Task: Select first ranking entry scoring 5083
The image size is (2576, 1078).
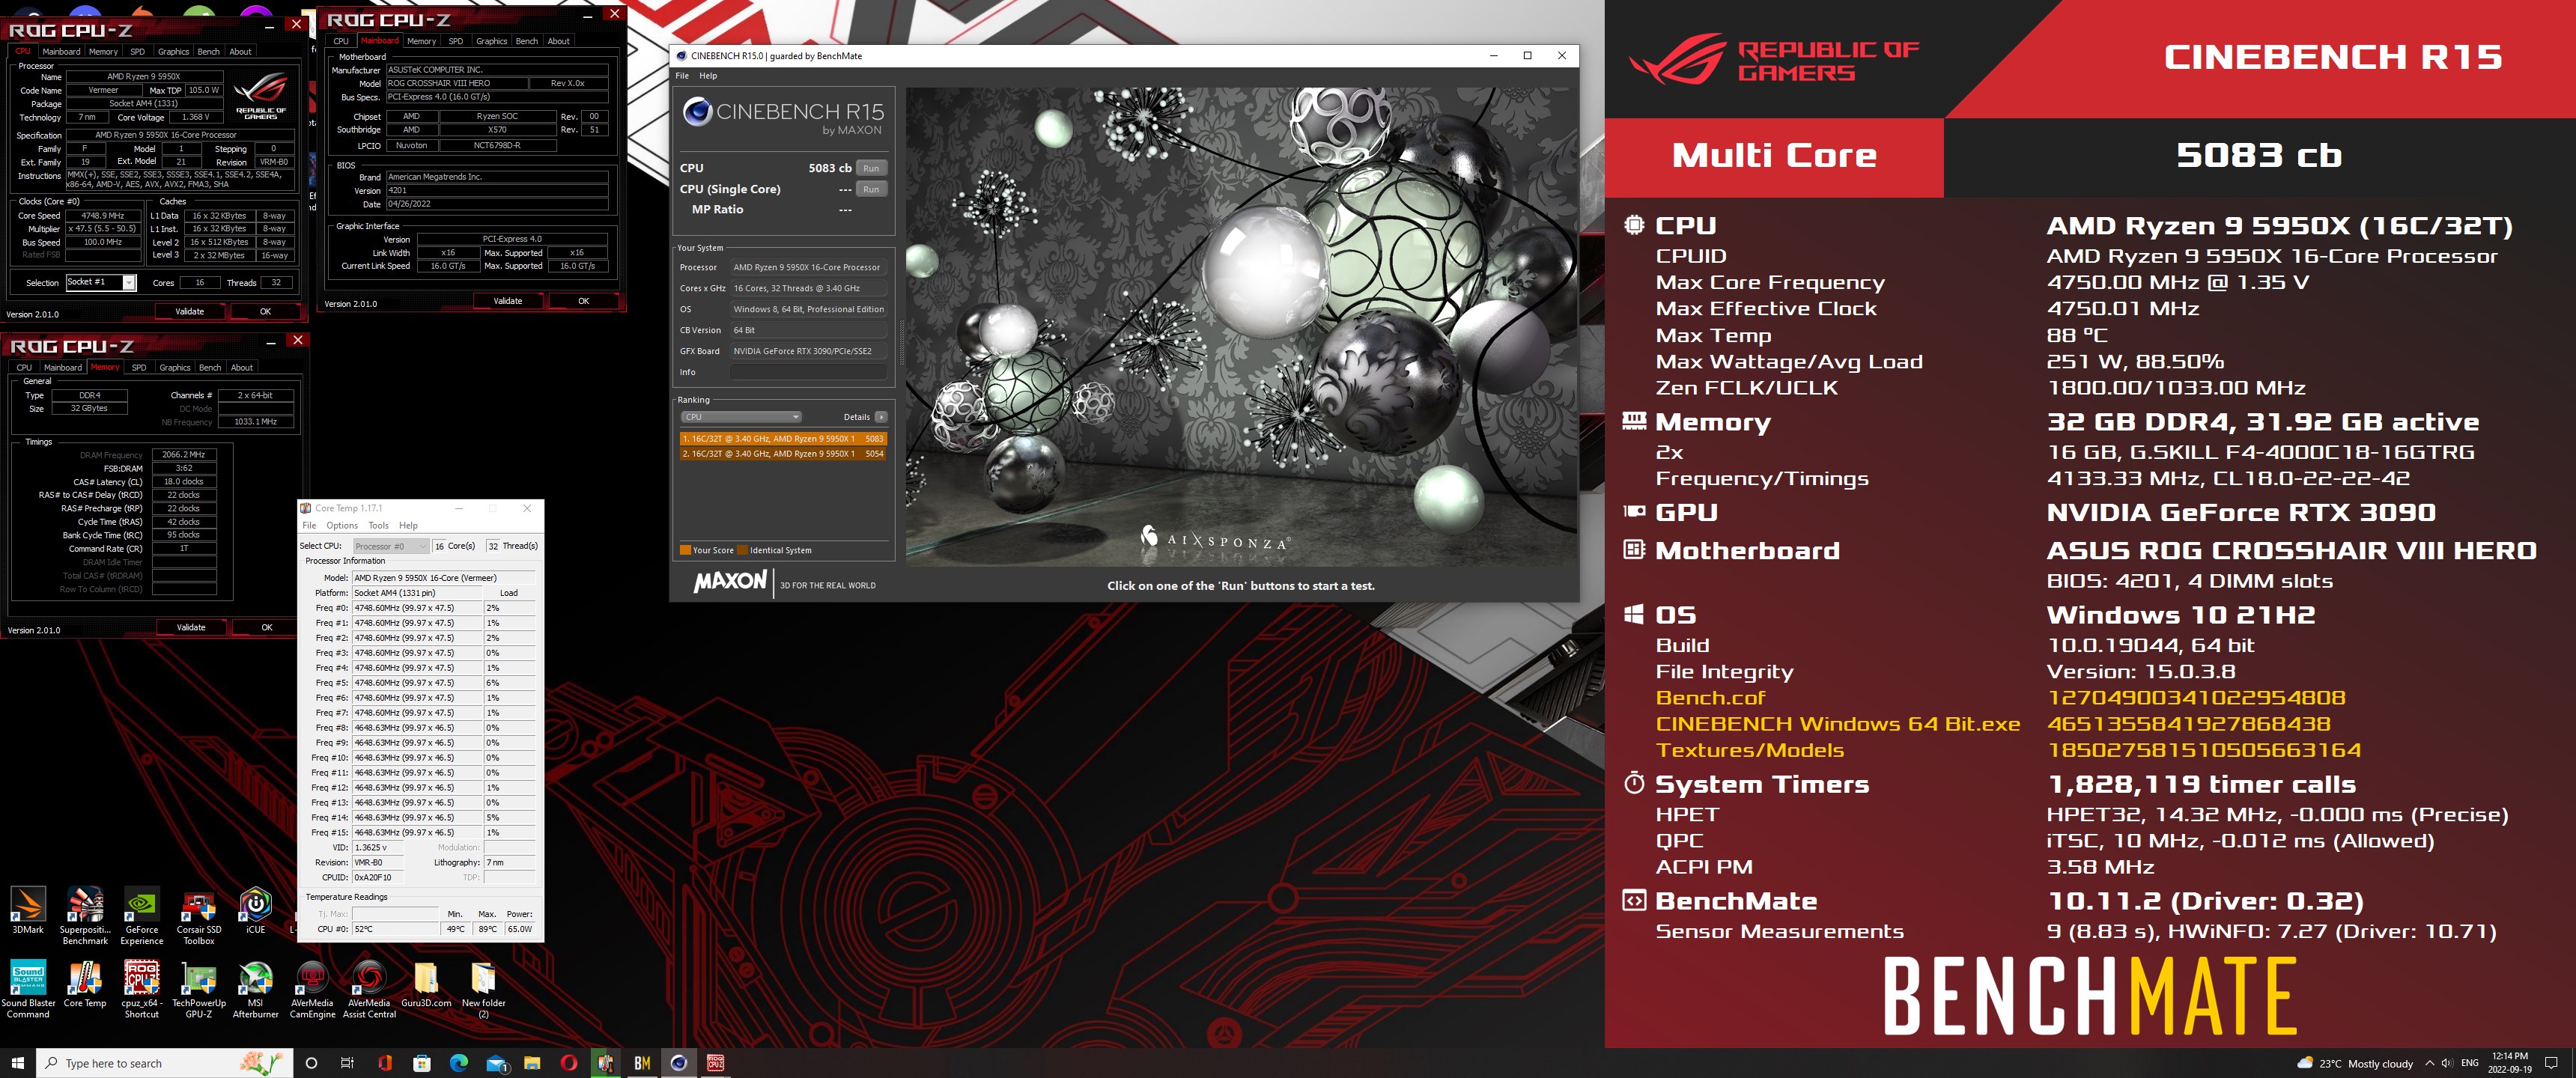Action: click(x=782, y=439)
